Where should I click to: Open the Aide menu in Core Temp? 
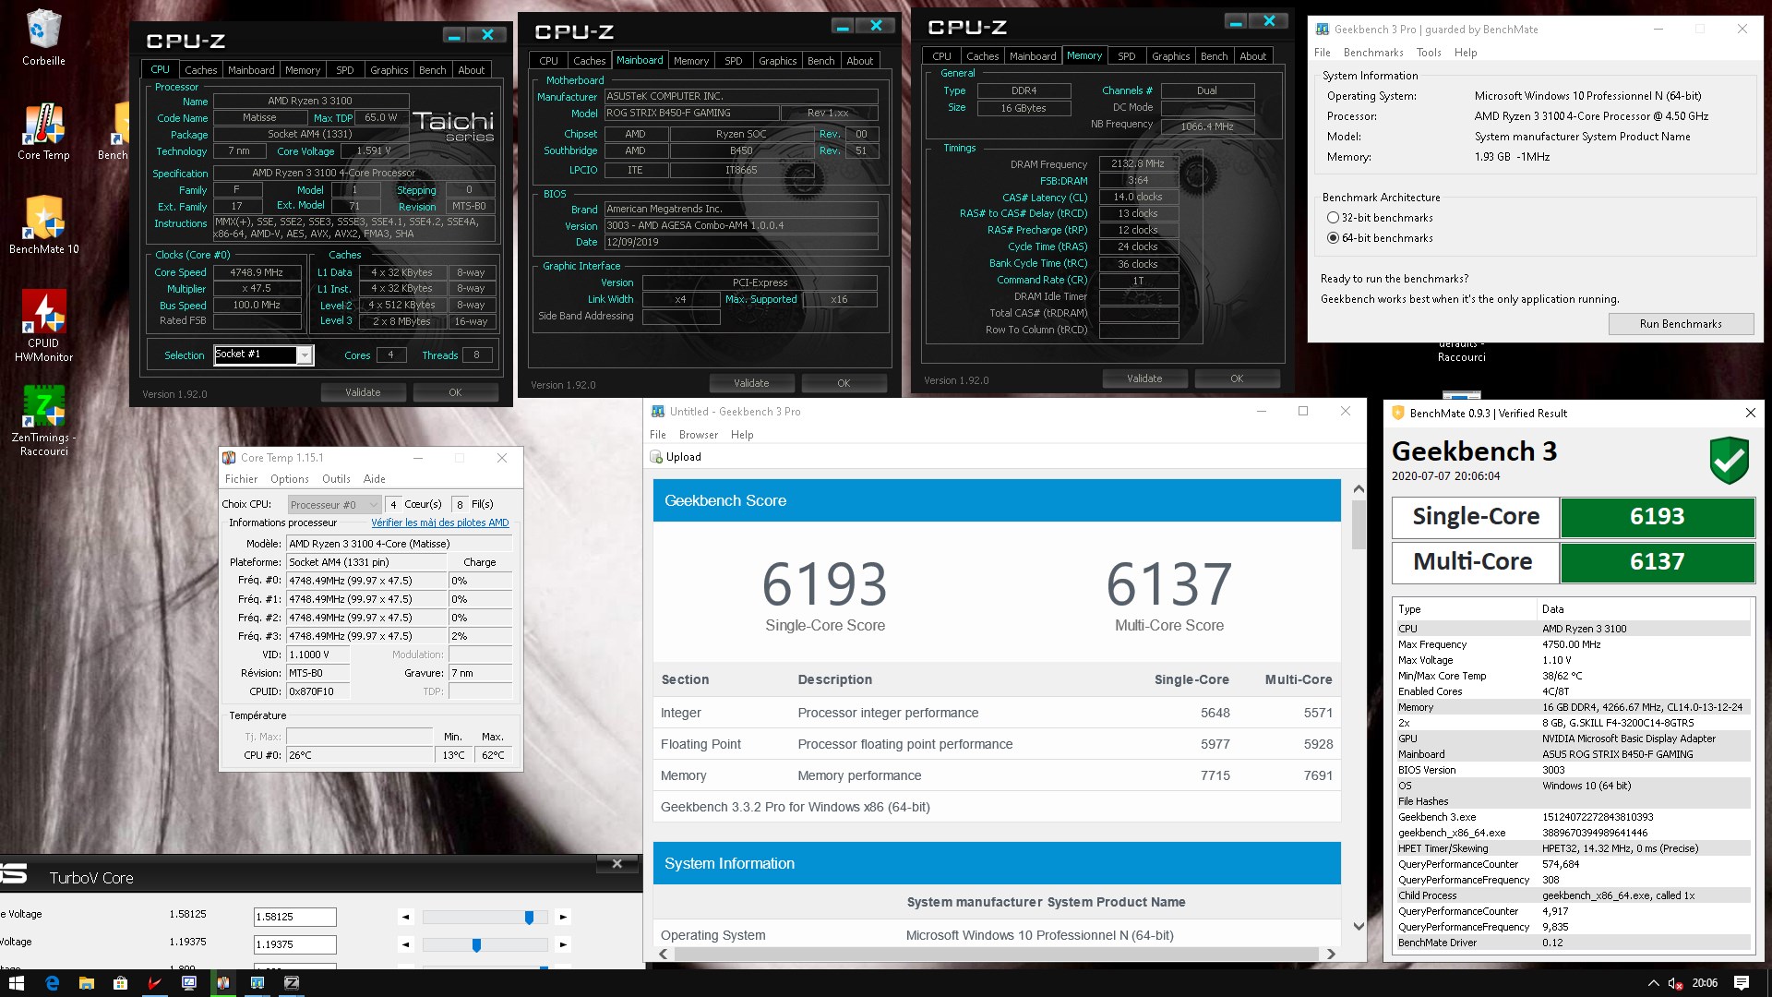[374, 479]
